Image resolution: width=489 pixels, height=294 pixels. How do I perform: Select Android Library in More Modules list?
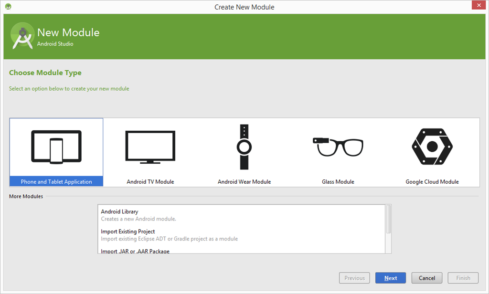click(119, 211)
